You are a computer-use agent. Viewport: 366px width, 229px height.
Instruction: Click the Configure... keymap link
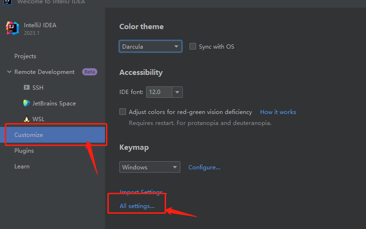coord(204,167)
